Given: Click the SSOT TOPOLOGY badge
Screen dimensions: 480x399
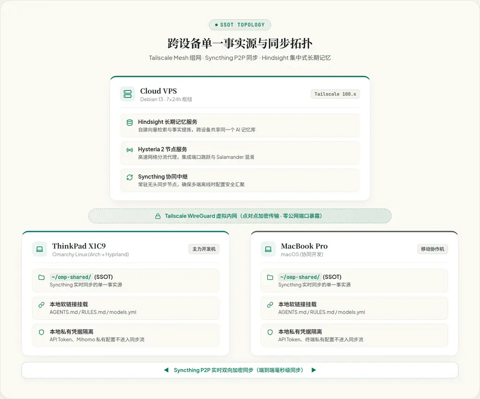Looking at the screenshot, I should (240, 25).
